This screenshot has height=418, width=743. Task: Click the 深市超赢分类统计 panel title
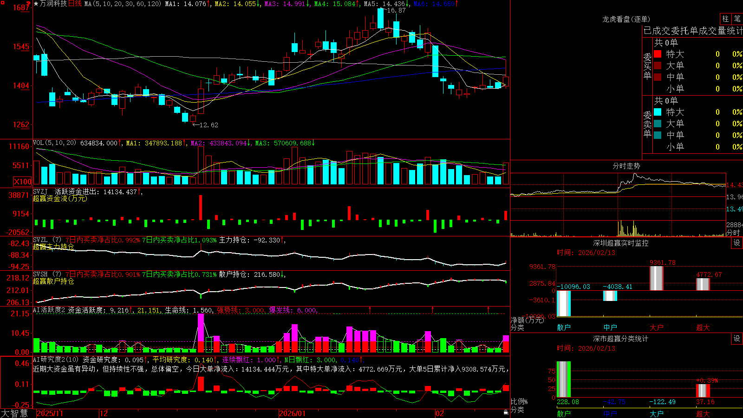621,339
